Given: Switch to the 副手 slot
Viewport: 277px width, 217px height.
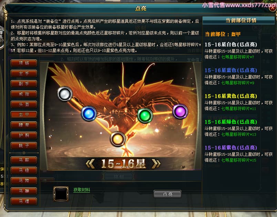Looking at the screenshot, I should point(24,84).
